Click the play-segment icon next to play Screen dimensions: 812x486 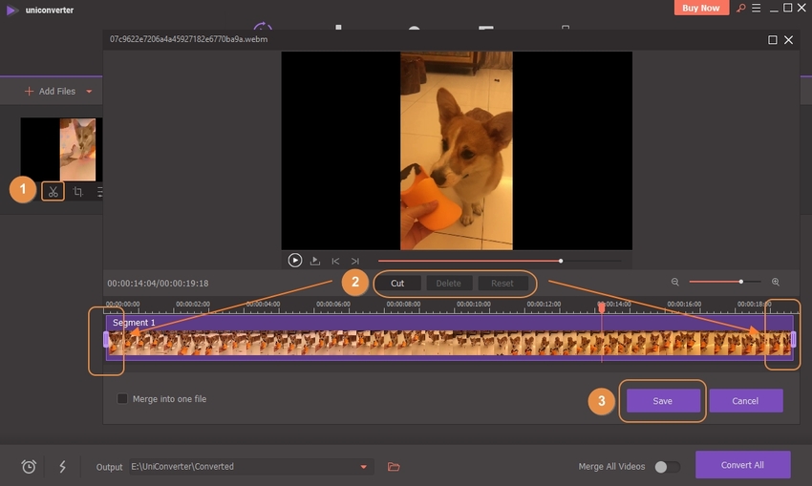click(x=315, y=261)
